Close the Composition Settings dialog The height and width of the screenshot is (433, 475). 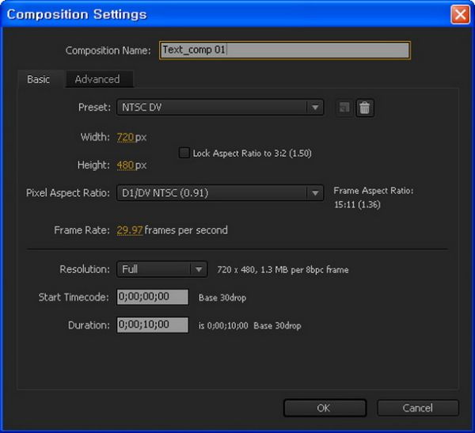(460, 14)
